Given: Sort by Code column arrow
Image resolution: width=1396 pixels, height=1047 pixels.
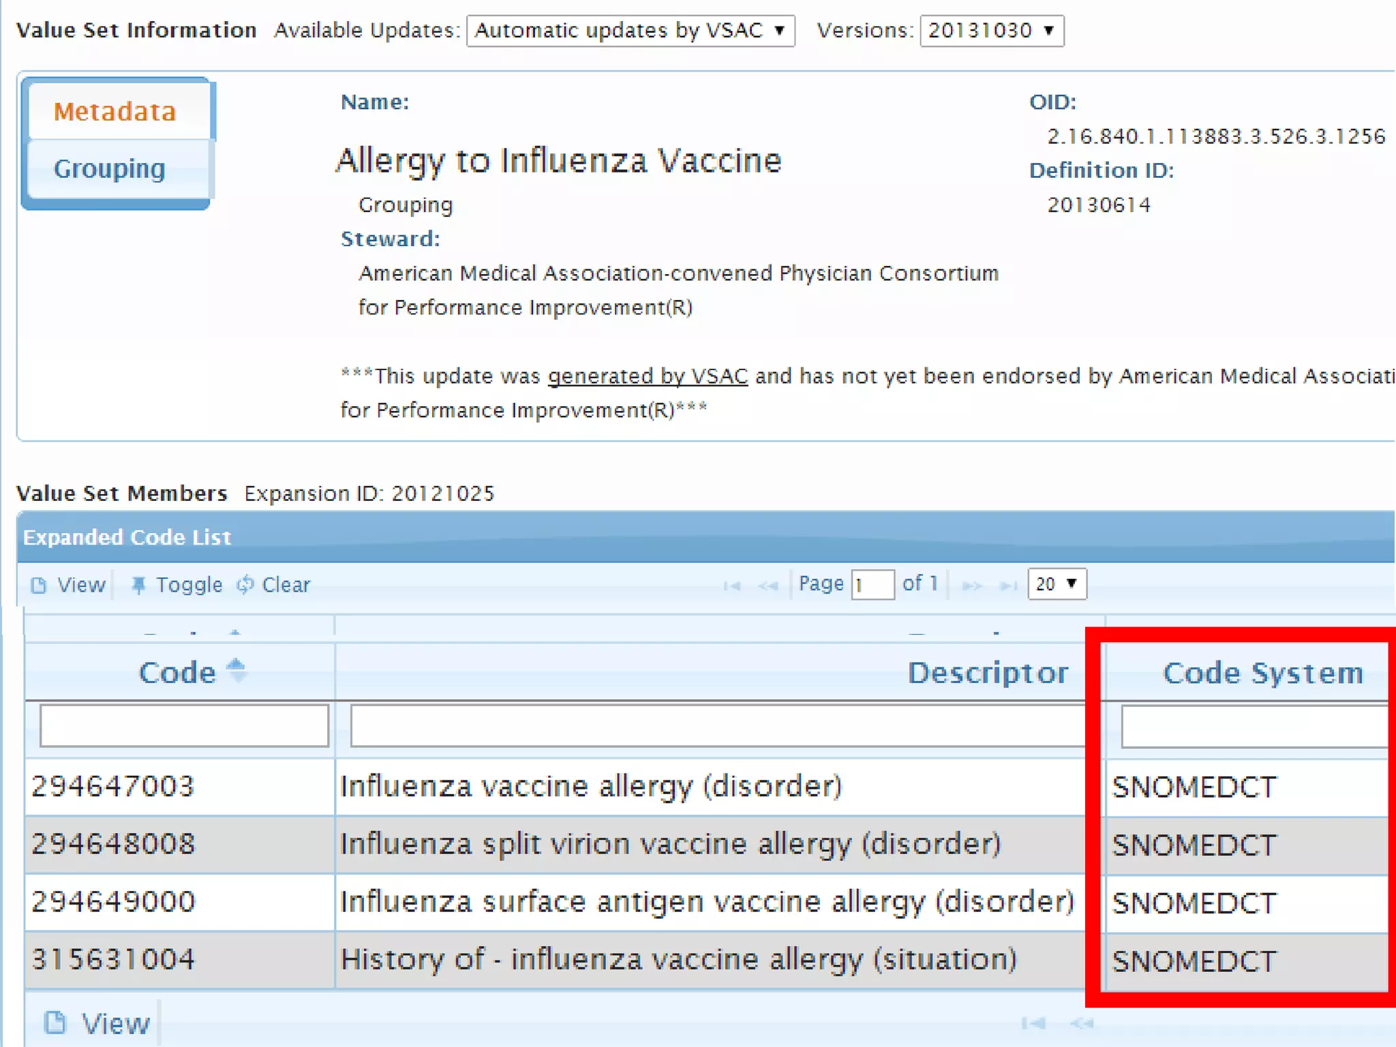Looking at the screenshot, I should pyautogui.click(x=236, y=670).
